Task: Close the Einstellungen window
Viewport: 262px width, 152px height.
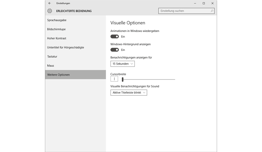Action: [x=213, y=3]
